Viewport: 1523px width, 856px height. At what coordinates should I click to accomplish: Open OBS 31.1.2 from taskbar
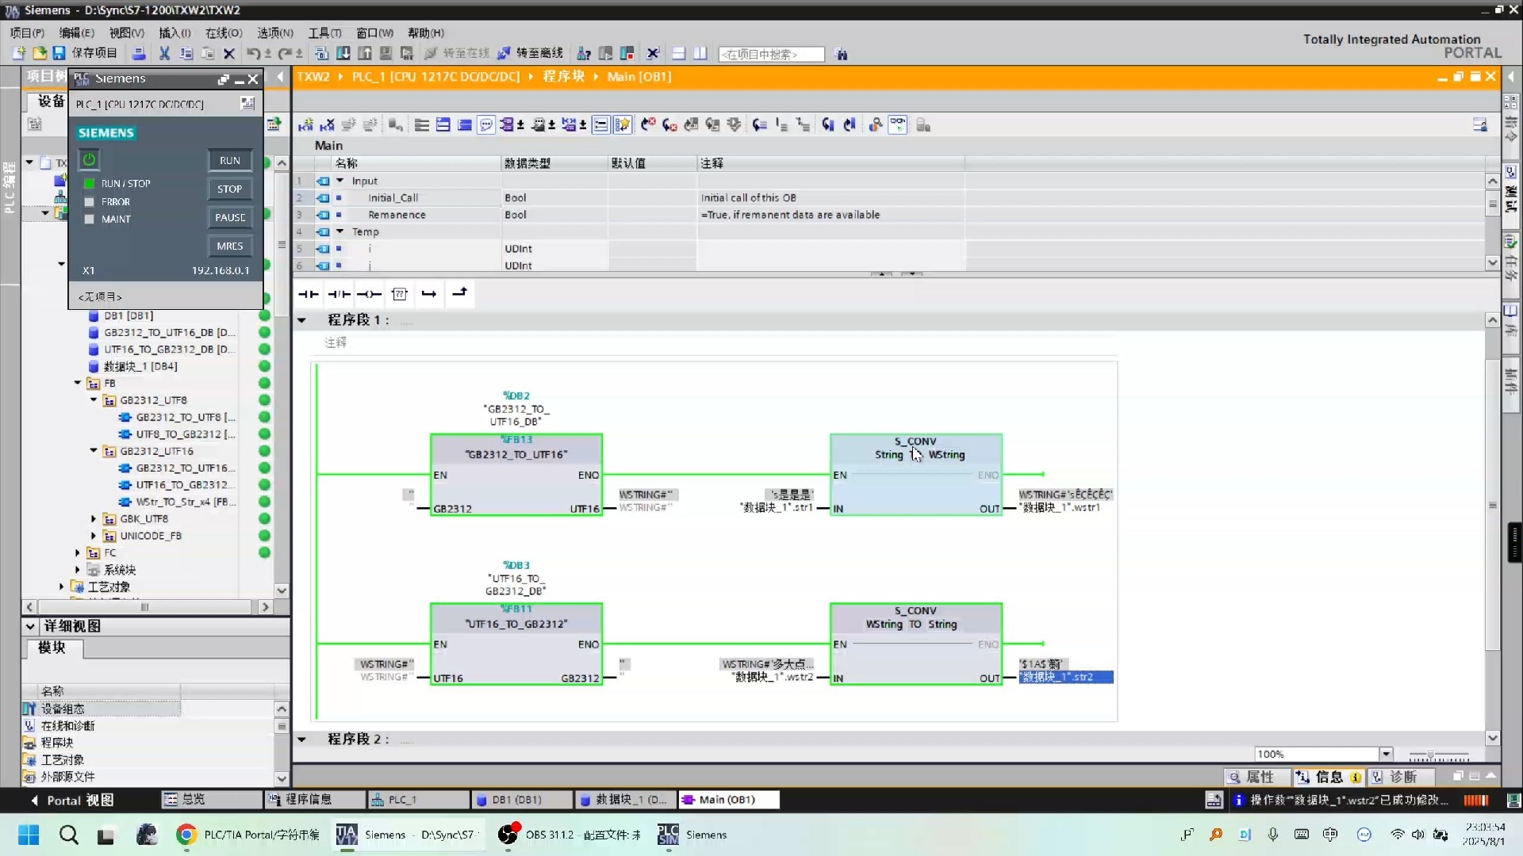point(569,835)
